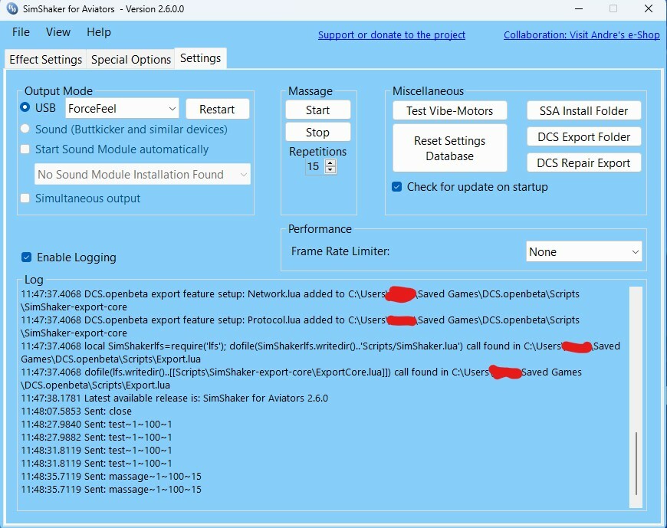
Task: Run DCS Repair Export
Action: [x=583, y=162]
